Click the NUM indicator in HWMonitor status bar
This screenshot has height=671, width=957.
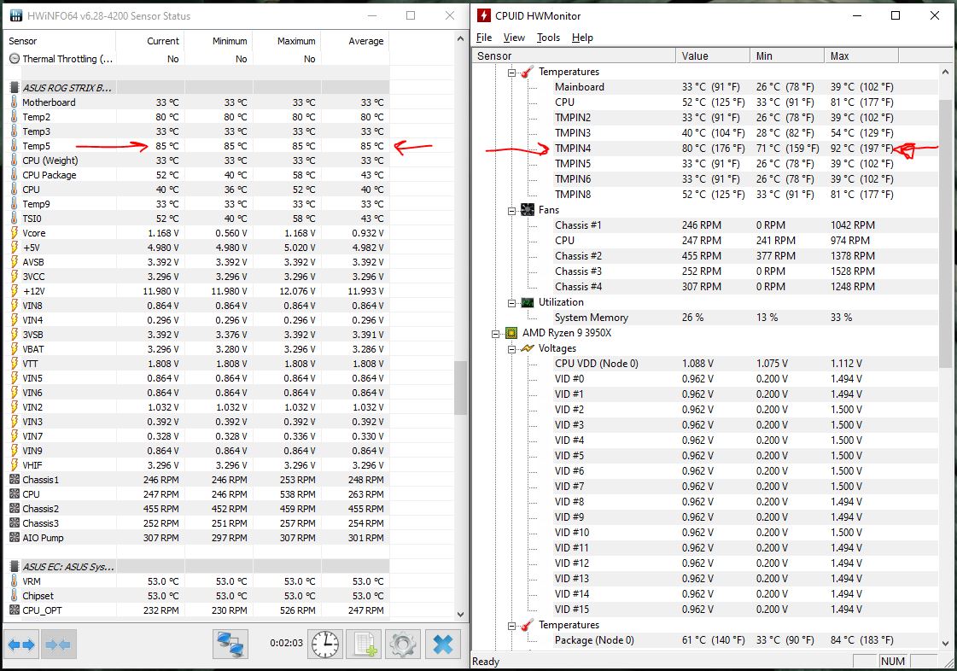(892, 662)
